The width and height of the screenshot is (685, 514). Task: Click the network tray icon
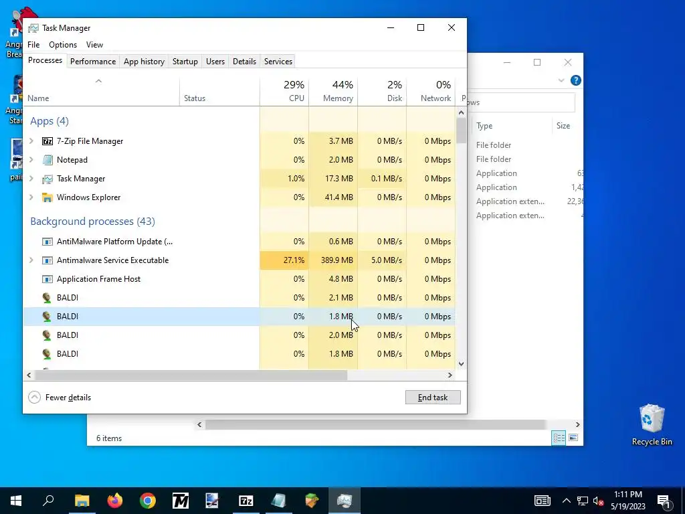tap(583, 501)
